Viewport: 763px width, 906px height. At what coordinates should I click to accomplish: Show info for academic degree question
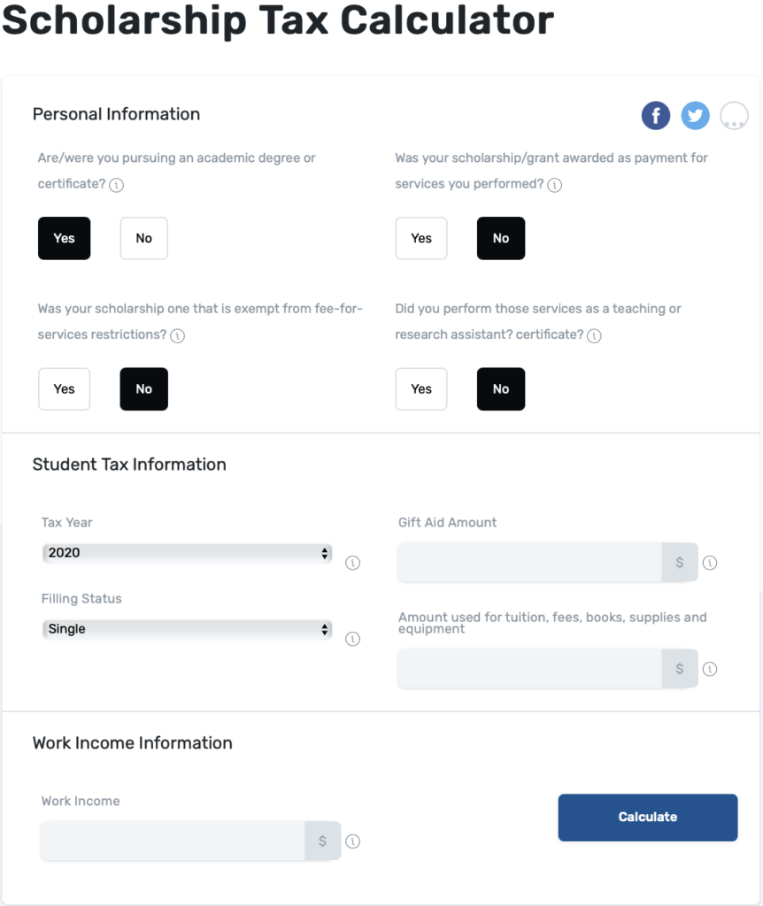(x=116, y=185)
